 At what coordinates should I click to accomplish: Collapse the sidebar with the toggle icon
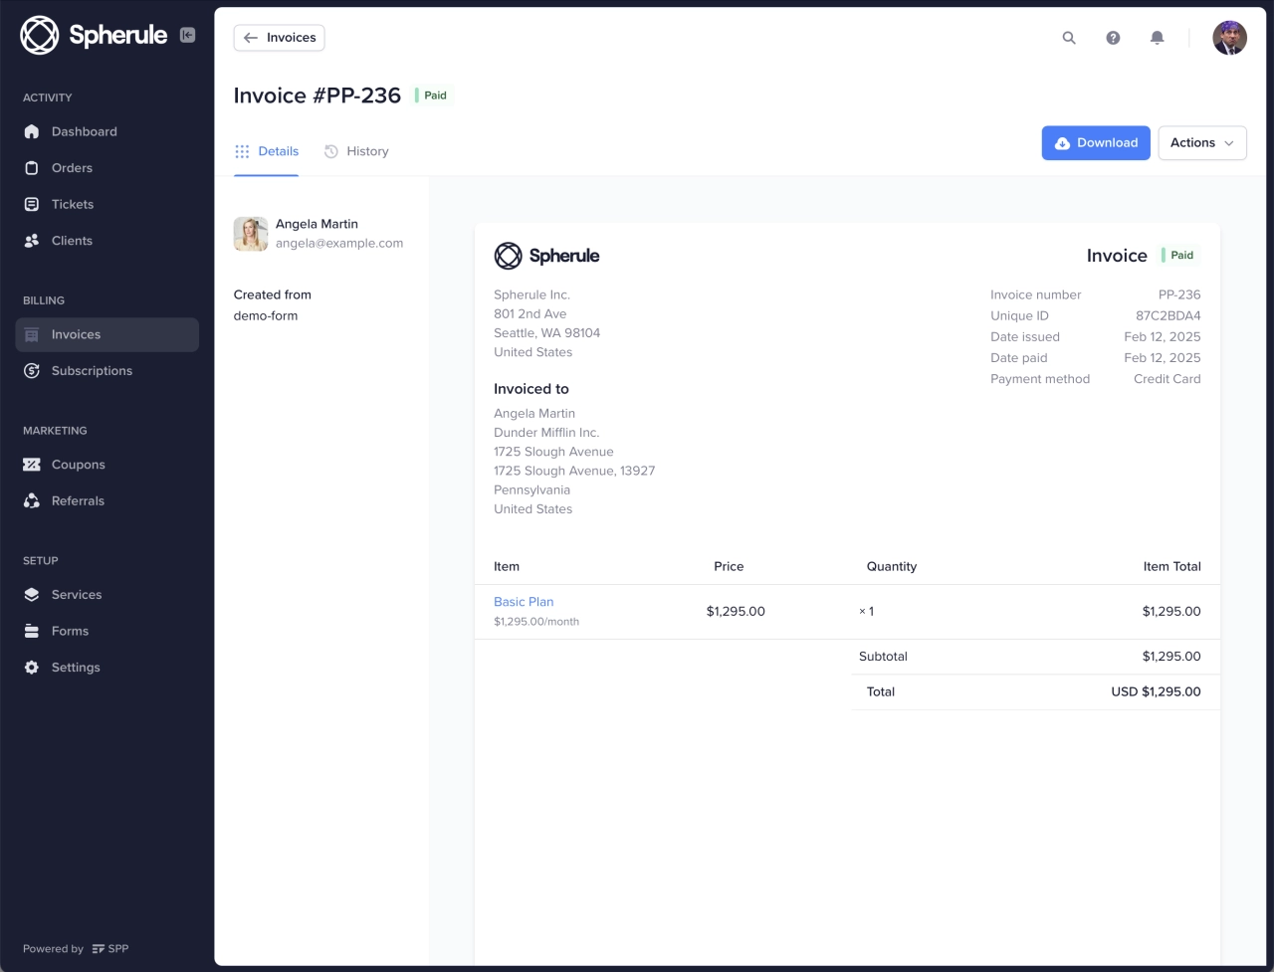pos(187,35)
